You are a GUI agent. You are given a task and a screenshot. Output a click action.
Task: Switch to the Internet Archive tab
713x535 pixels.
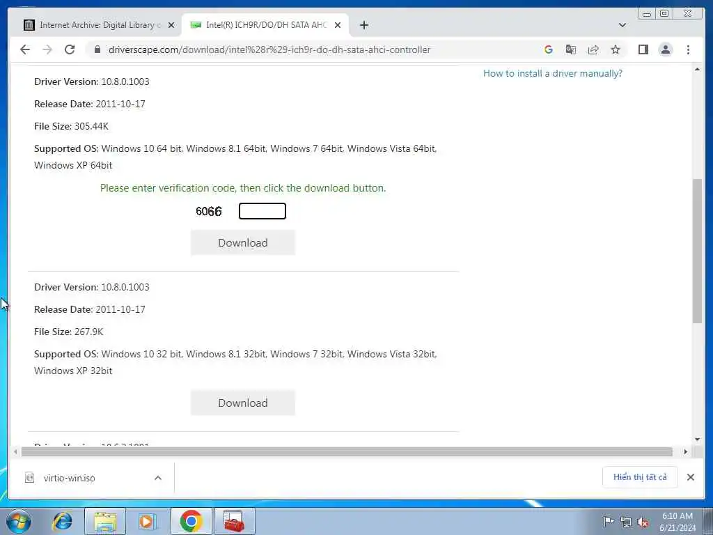point(99,25)
